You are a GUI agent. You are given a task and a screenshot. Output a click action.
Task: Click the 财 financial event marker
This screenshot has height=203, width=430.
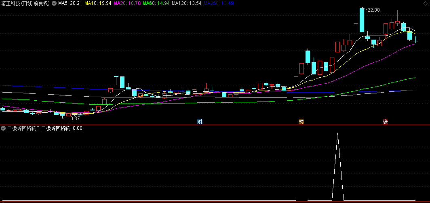[x=200, y=122]
